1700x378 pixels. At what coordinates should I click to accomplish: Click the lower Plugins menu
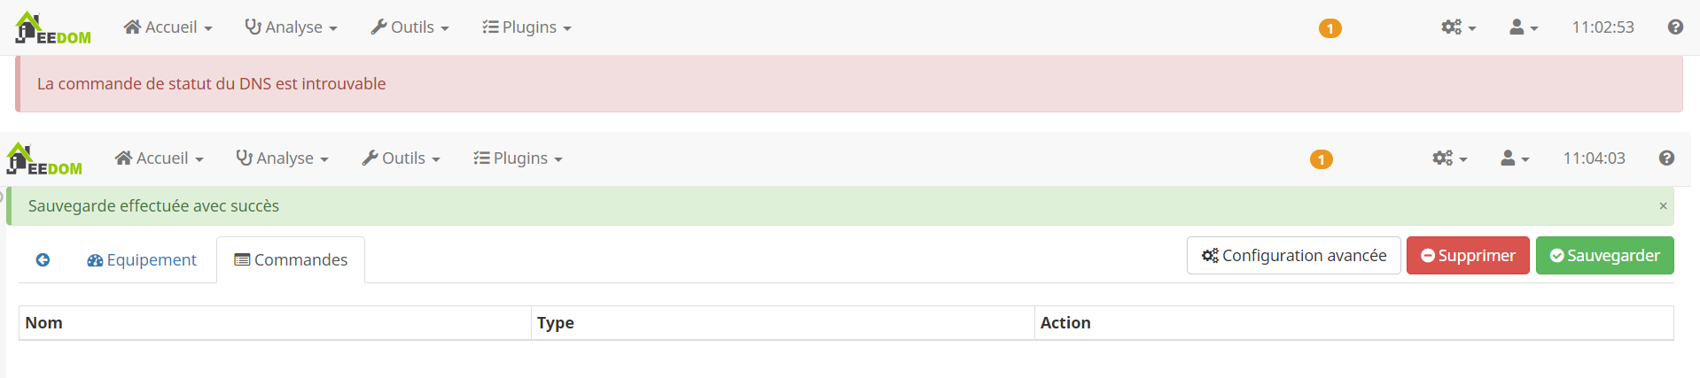pos(518,158)
